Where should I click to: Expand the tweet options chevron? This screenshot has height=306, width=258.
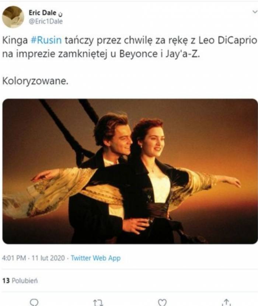tap(255, 12)
